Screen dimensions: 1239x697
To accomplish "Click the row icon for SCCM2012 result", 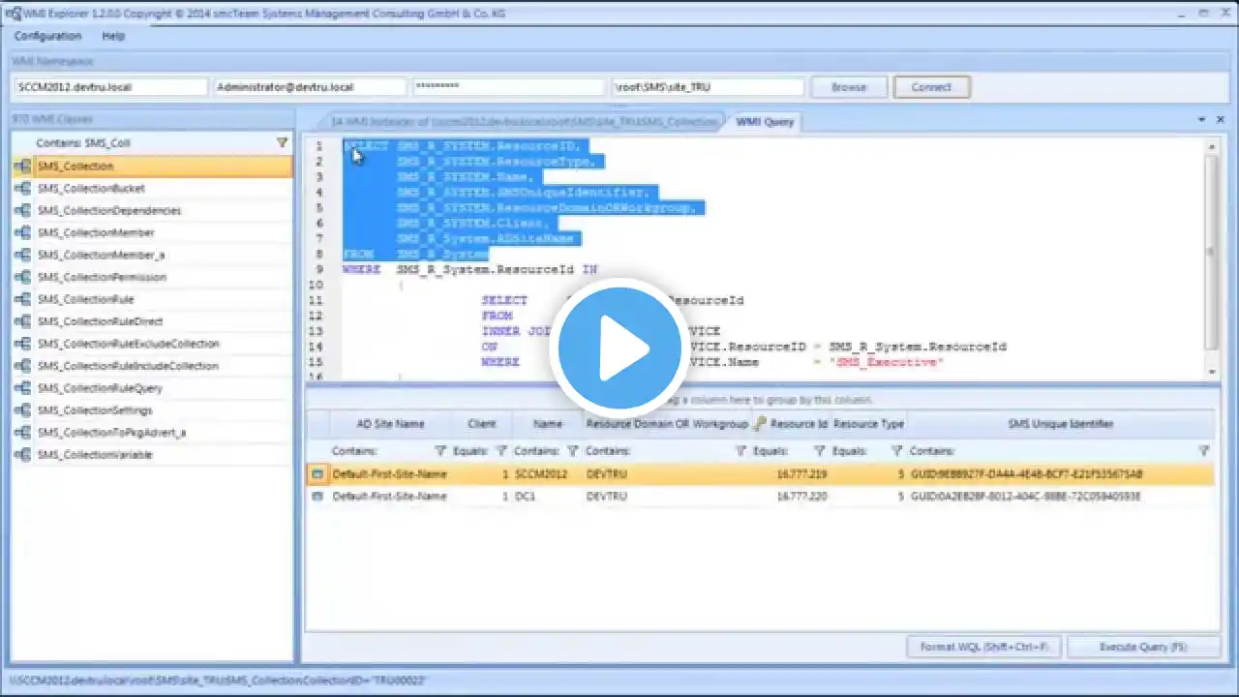I will tap(317, 474).
